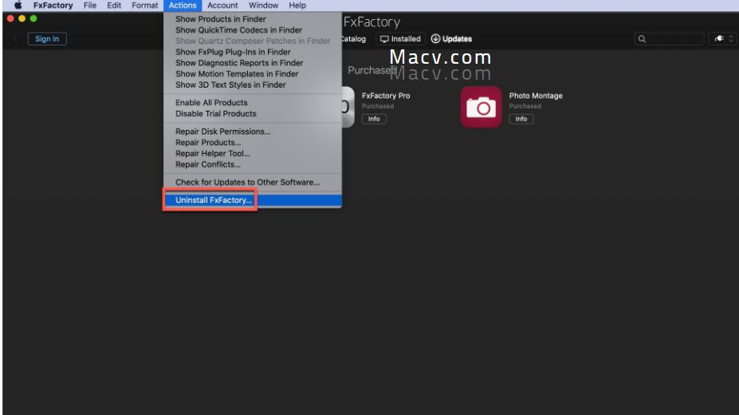Click the search field in the toolbar
Viewport: 739px width, 415px height.
point(670,38)
